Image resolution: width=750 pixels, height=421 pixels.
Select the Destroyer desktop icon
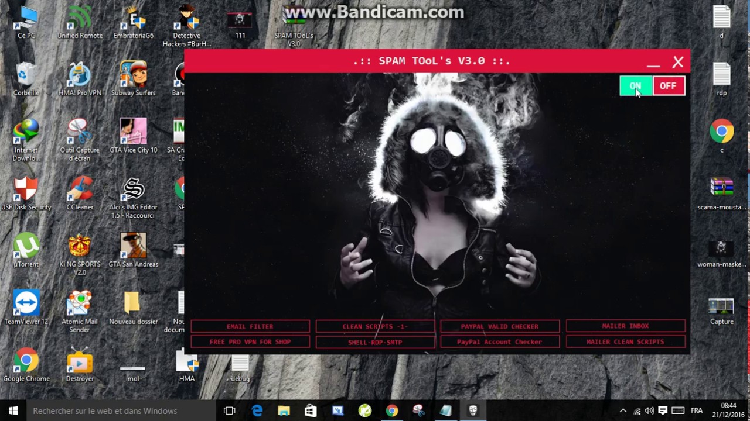pos(80,365)
